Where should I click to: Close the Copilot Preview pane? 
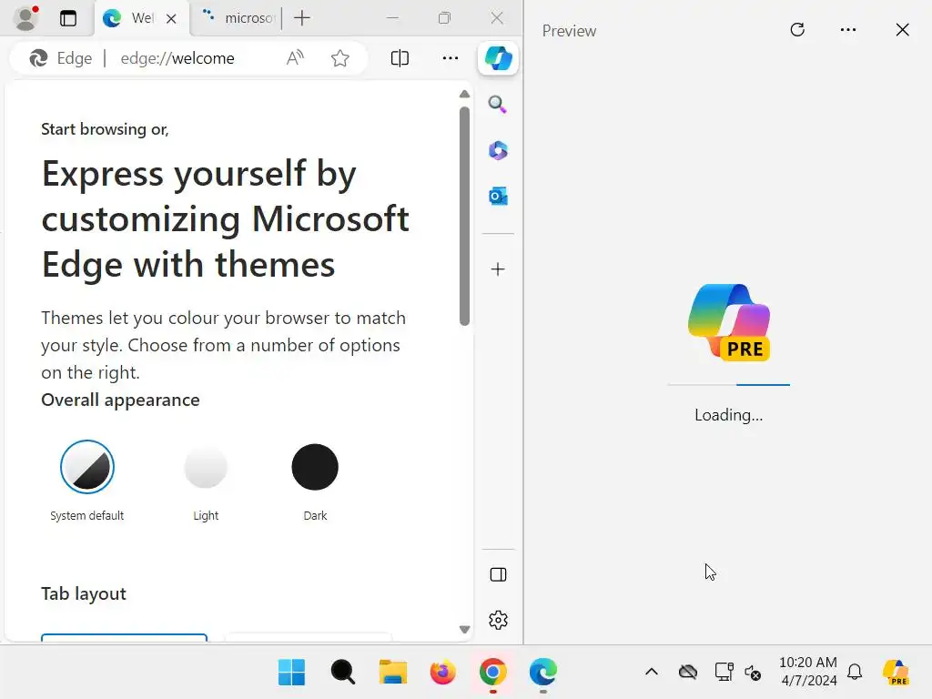902,30
